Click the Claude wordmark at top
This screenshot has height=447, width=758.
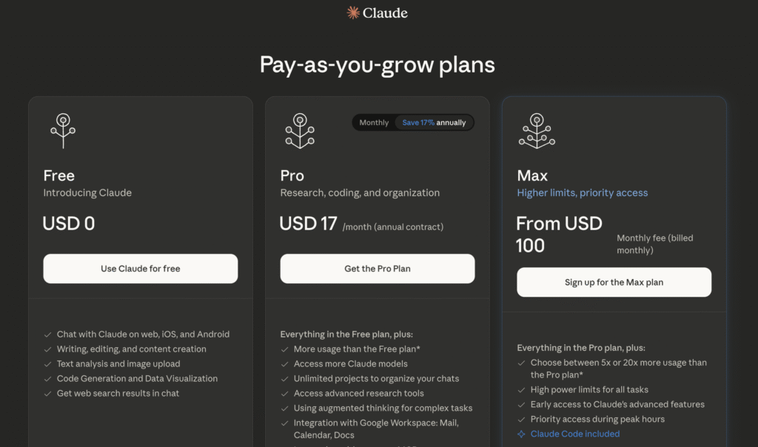385,13
